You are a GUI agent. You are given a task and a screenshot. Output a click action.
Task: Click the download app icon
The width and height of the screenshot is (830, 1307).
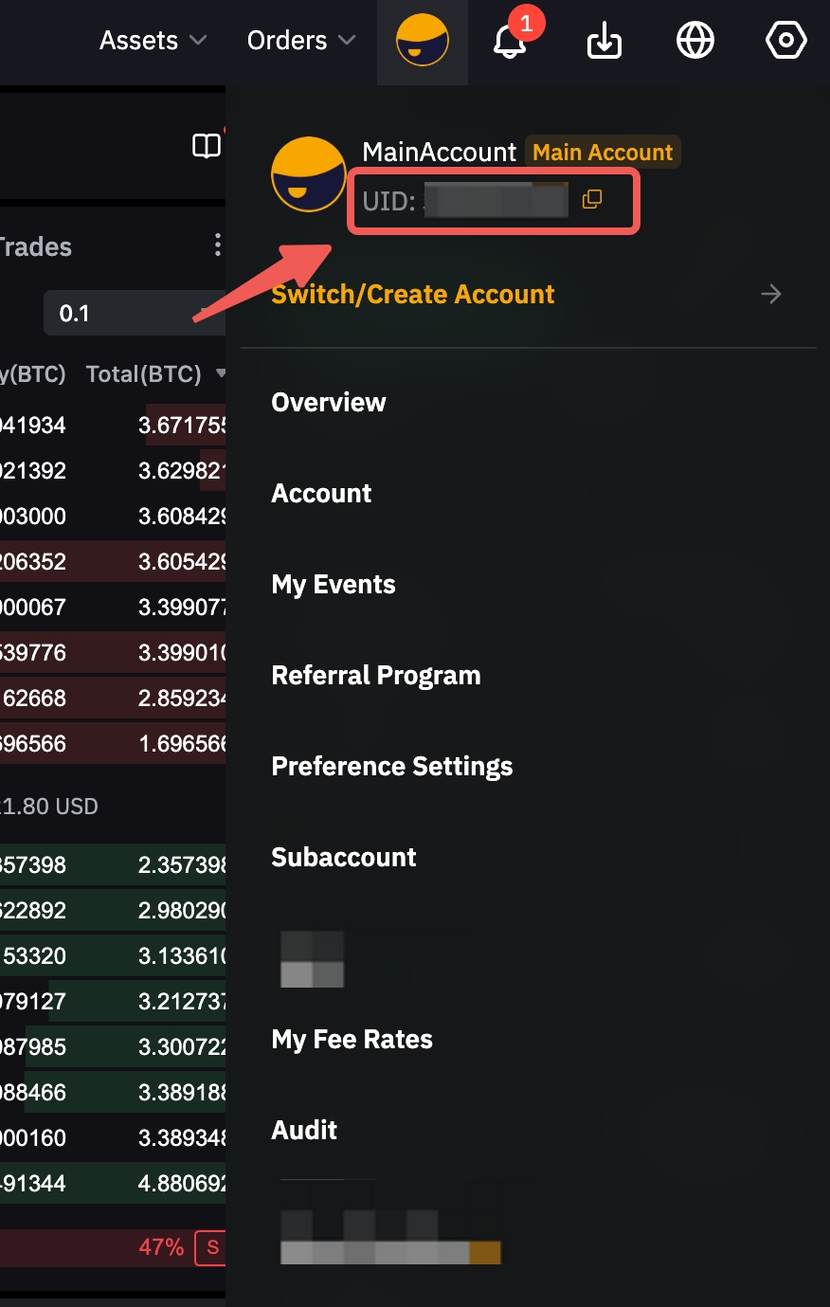[604, 41]
